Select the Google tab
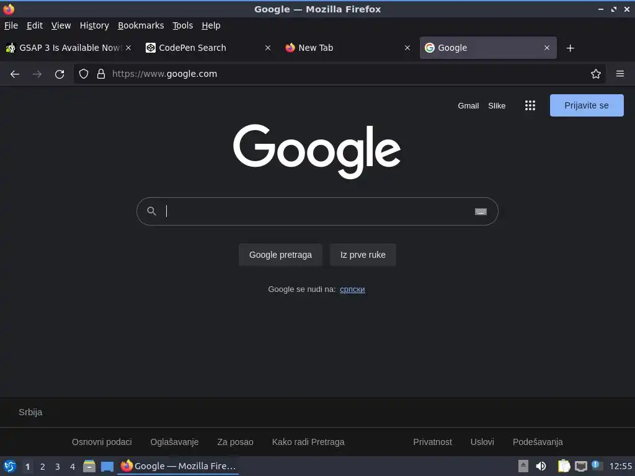This screenshot has width=635, height=476. [488, 48]
